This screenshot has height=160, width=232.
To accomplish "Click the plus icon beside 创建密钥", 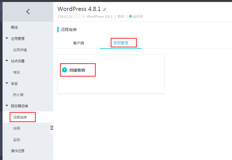I will coord(64,70).
